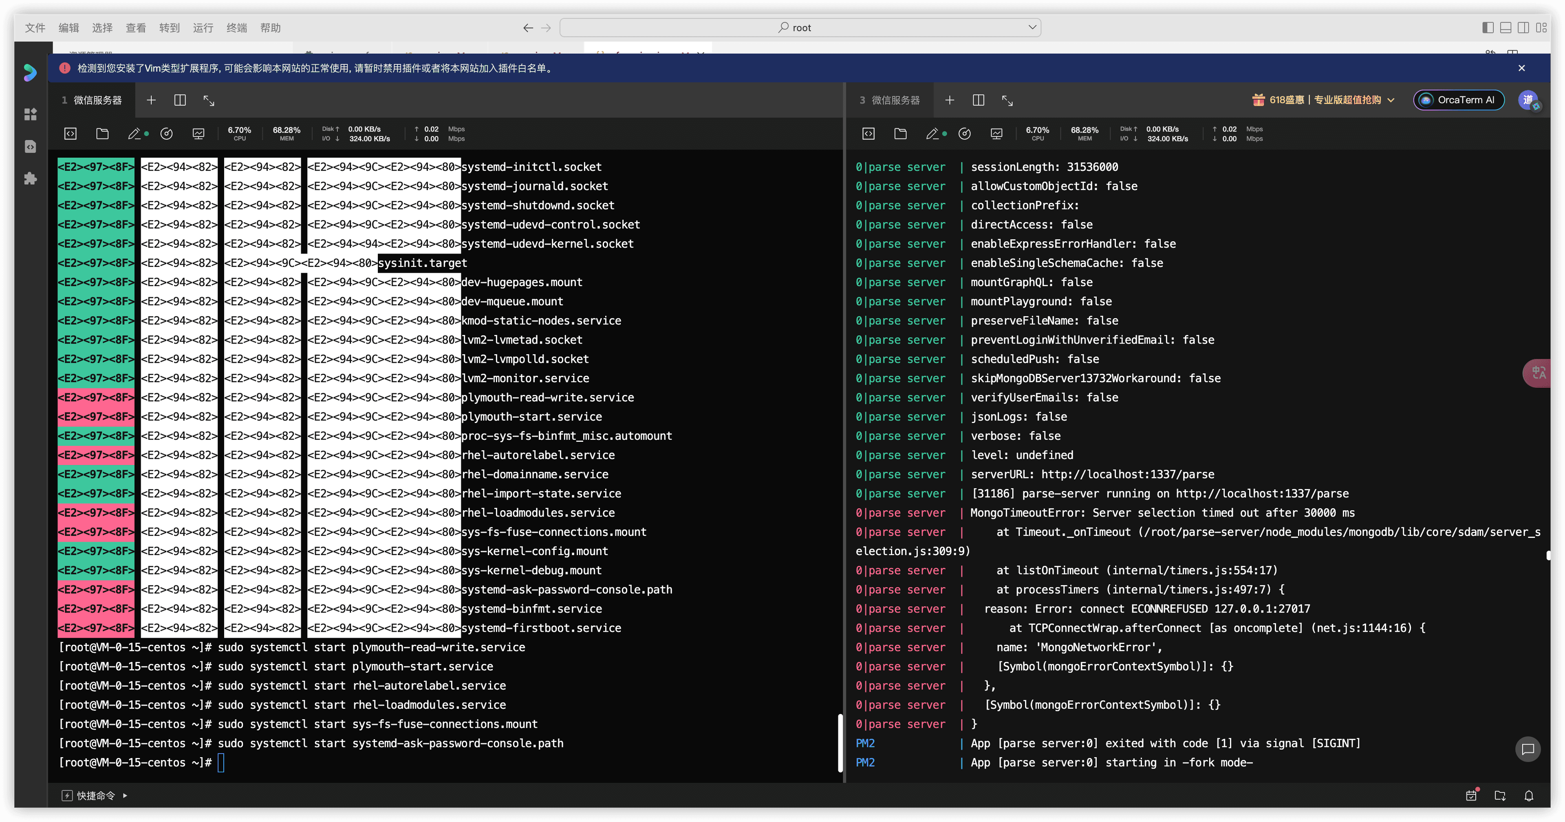Dismiss the Vim extension warning banner
The height and width of the screenshot is (822, 1565).
point(1521,68)
